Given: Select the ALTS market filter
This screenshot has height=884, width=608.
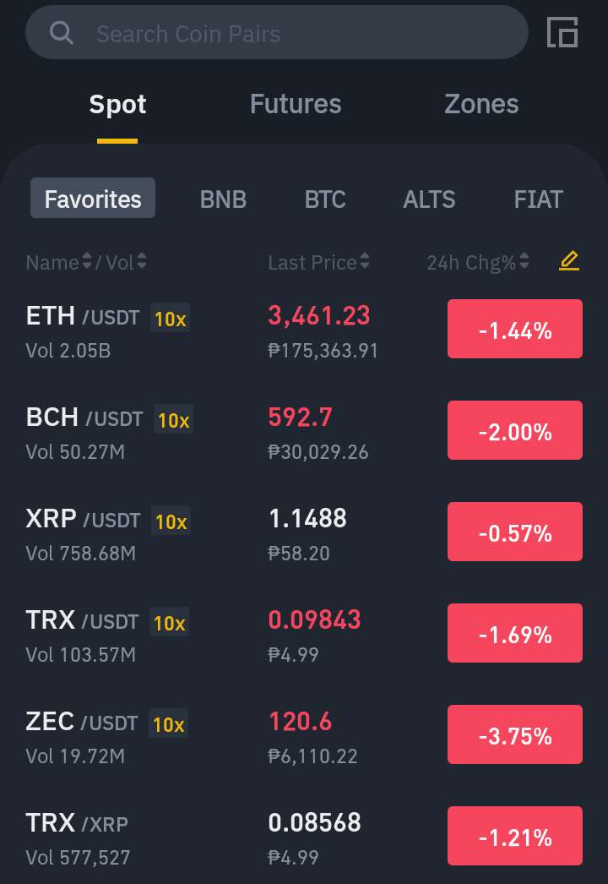Looking at the screenshot, I should (429, 199).
